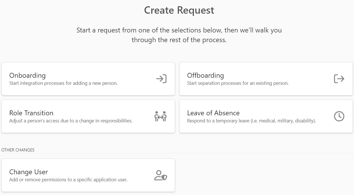Click "Adjust a person's access" description
Viewport: 354px width, 195px height.
tap(71, 121)
